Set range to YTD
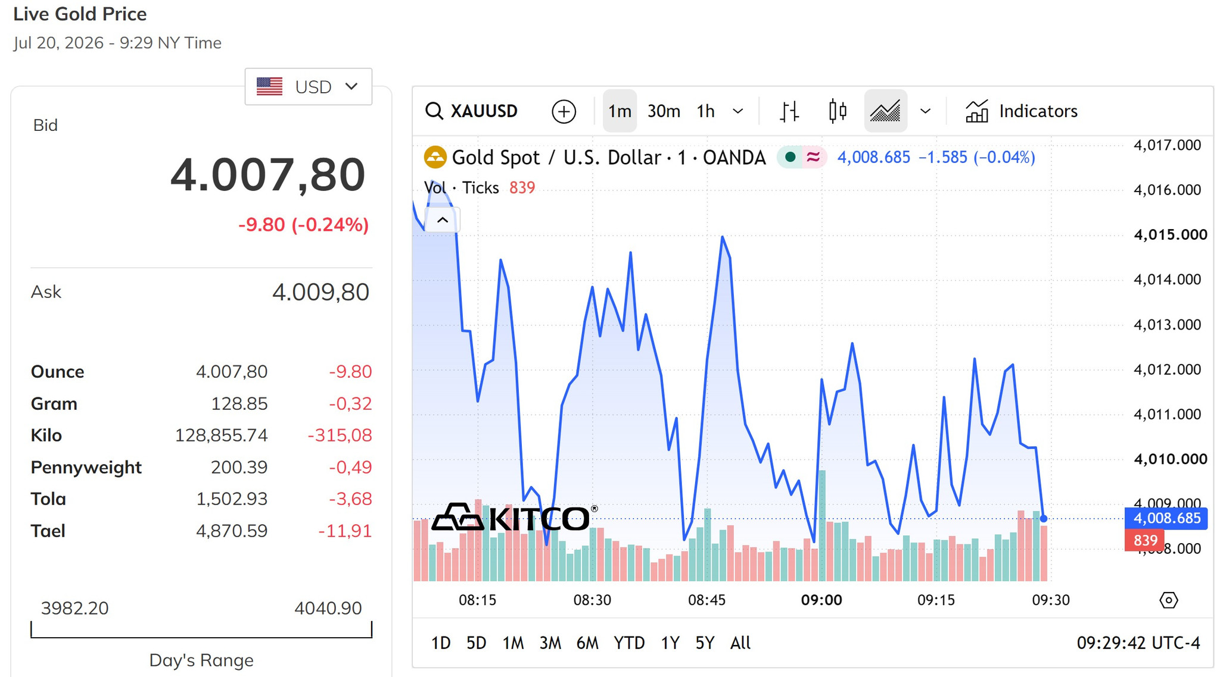This screenshot has height=677, width=1220. click(x=629, y=642)
